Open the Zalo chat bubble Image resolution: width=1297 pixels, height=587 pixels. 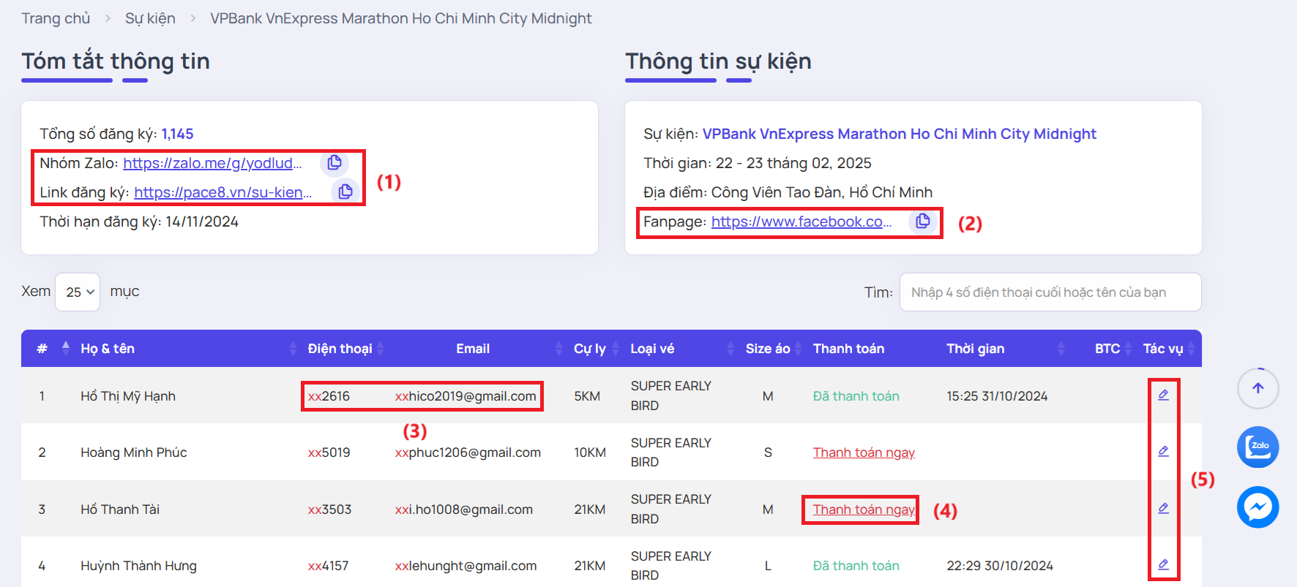coord(1257,447)
